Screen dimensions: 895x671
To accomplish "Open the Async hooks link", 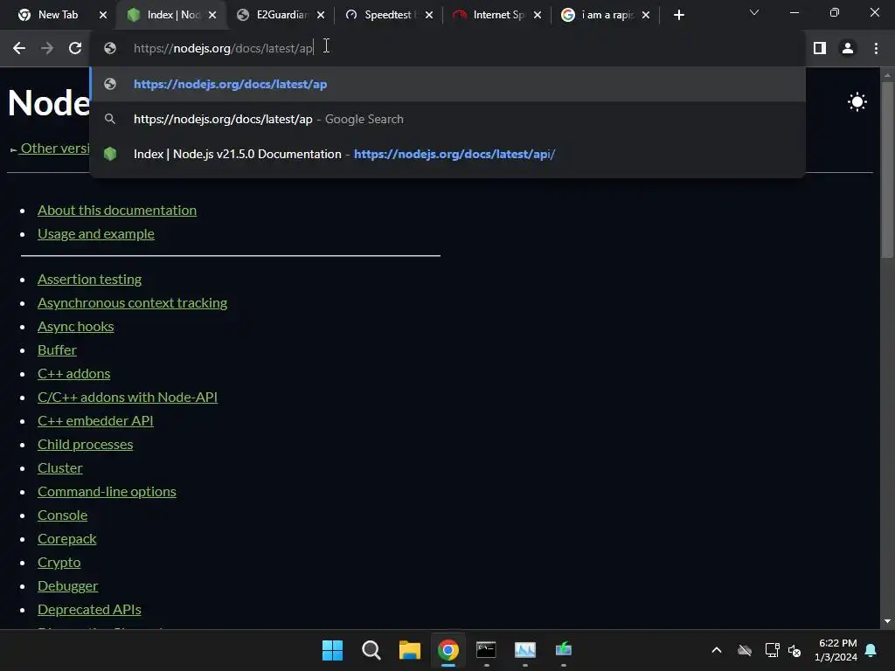I will click(76, 327).
